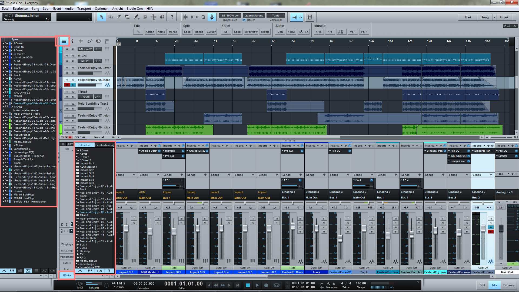Toggle the autoscroll arrow icon
The height and width of the screenshot is (292, 519).
pos(294,17)
